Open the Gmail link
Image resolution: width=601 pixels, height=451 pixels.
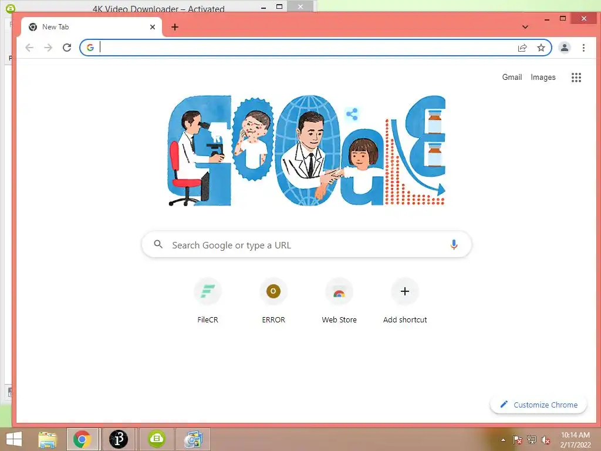pos(512,77)
